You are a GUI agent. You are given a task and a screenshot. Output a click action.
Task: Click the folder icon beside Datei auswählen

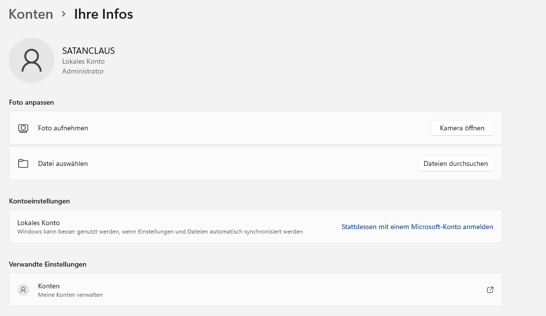point(23,163)
